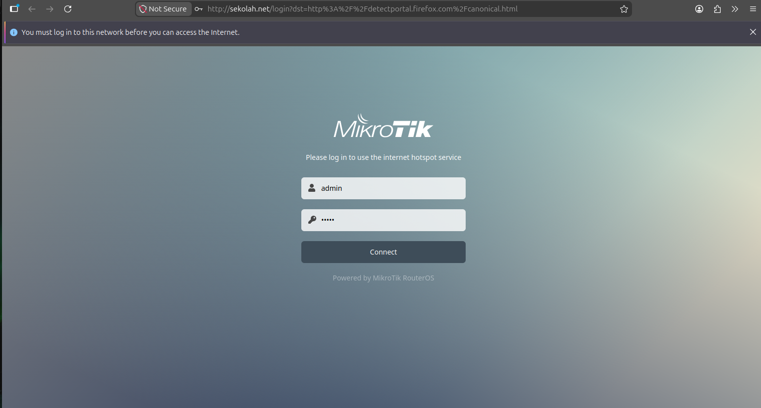The image size is (761, 408).
Task: Open the Firefox account menu
Action: 699,9
